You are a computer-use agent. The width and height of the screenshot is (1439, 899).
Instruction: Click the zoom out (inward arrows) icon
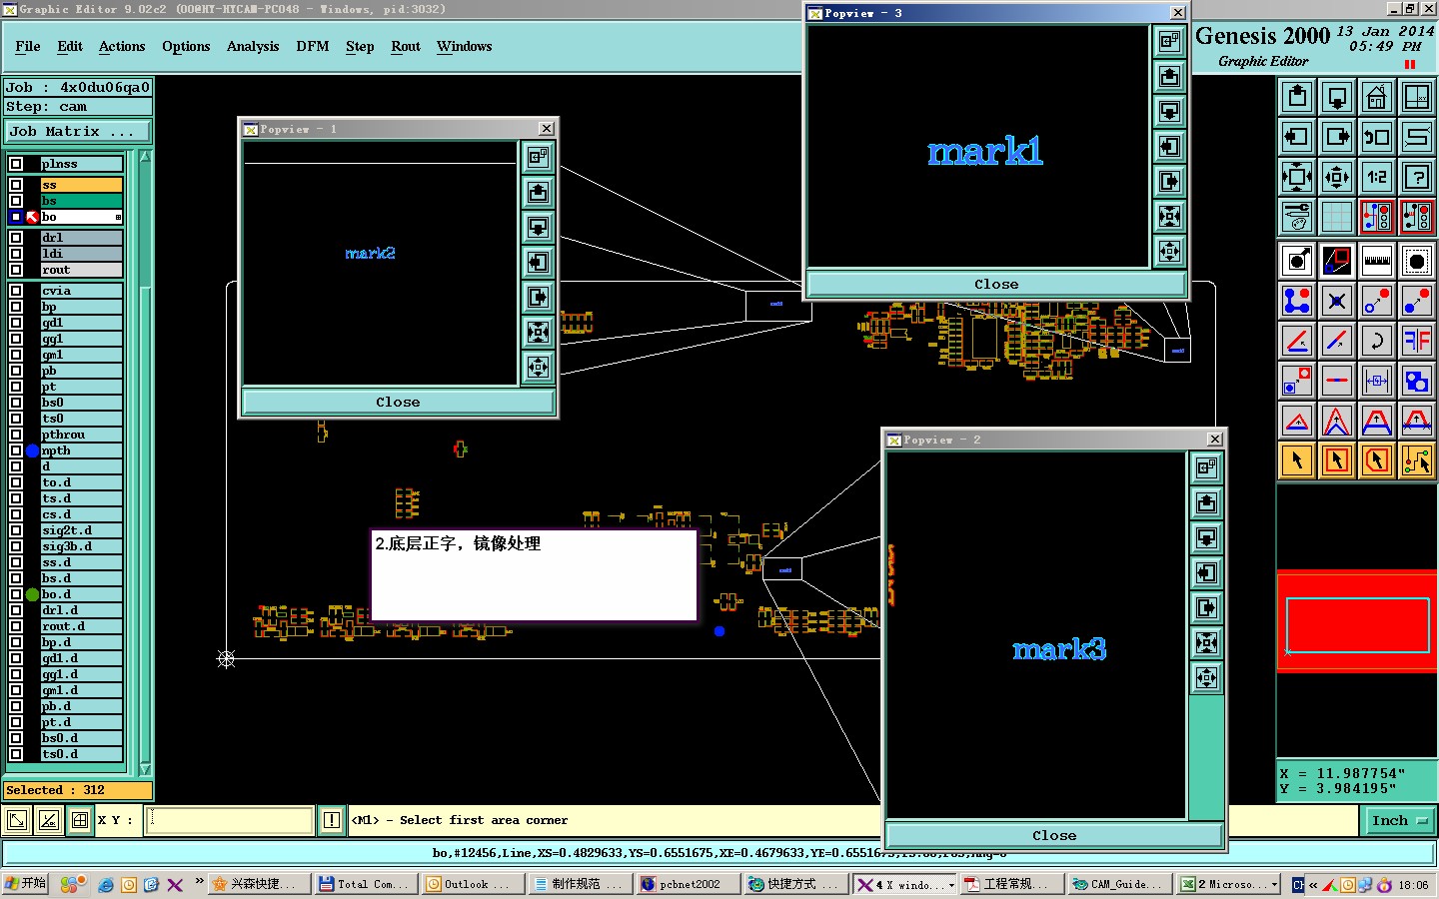tap(1337, 177)
